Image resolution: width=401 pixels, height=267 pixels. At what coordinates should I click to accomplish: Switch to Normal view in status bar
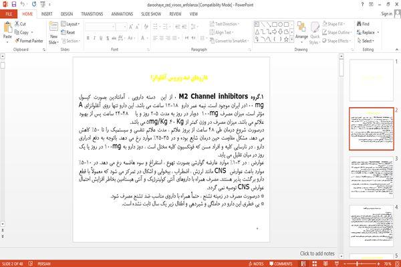click(x=303, y=264)
